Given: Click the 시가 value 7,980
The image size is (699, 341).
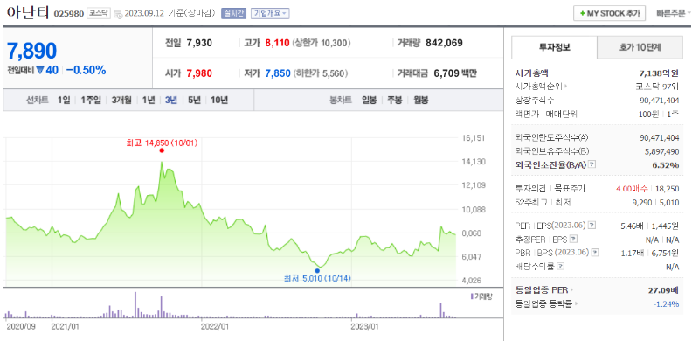Looking at the screenshot, I should point(199,73).
